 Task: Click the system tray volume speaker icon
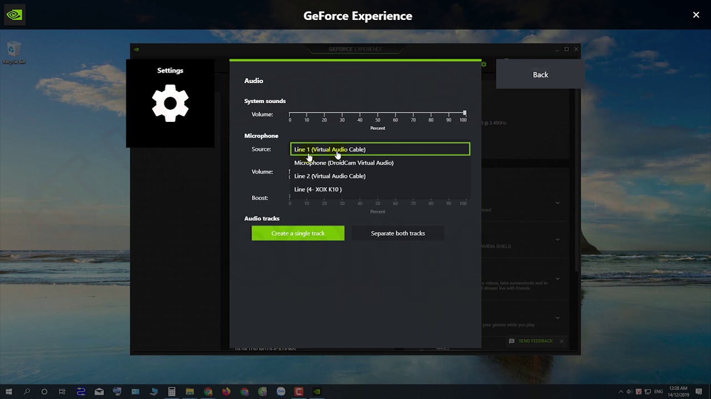click(629, 392)
